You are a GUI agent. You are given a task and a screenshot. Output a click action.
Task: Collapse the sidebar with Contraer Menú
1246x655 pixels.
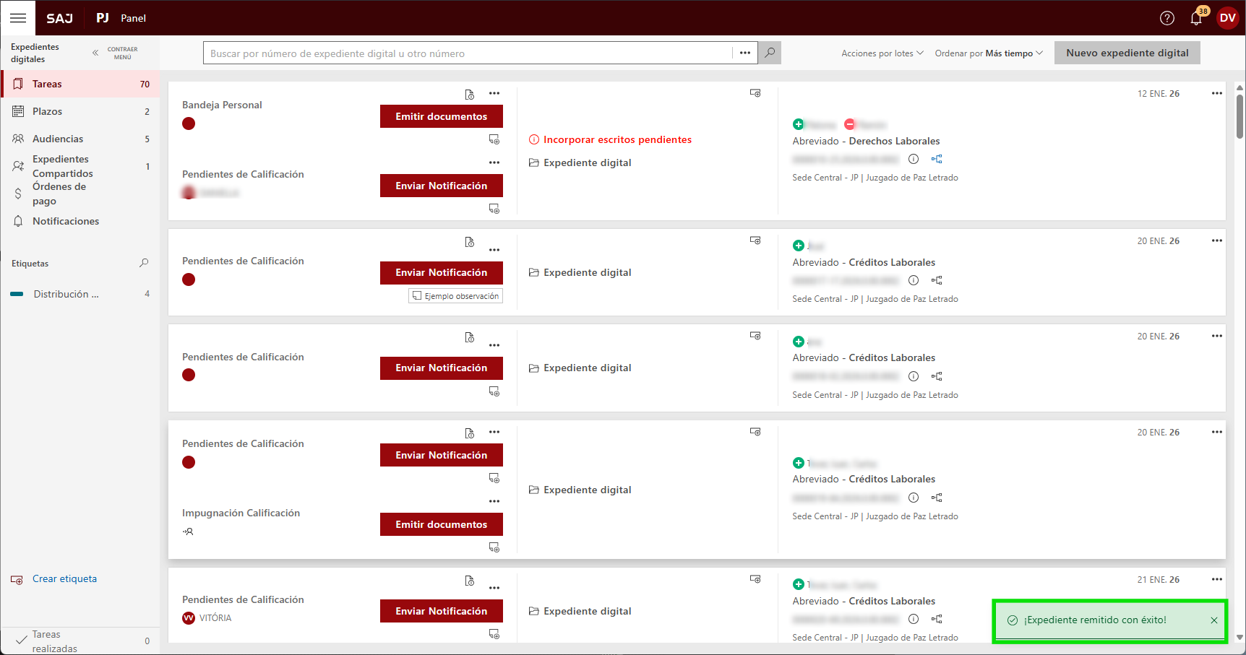[x=114, y=53]
